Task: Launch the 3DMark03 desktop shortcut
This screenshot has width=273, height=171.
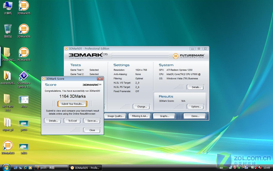Action: [x=8, y=148]
